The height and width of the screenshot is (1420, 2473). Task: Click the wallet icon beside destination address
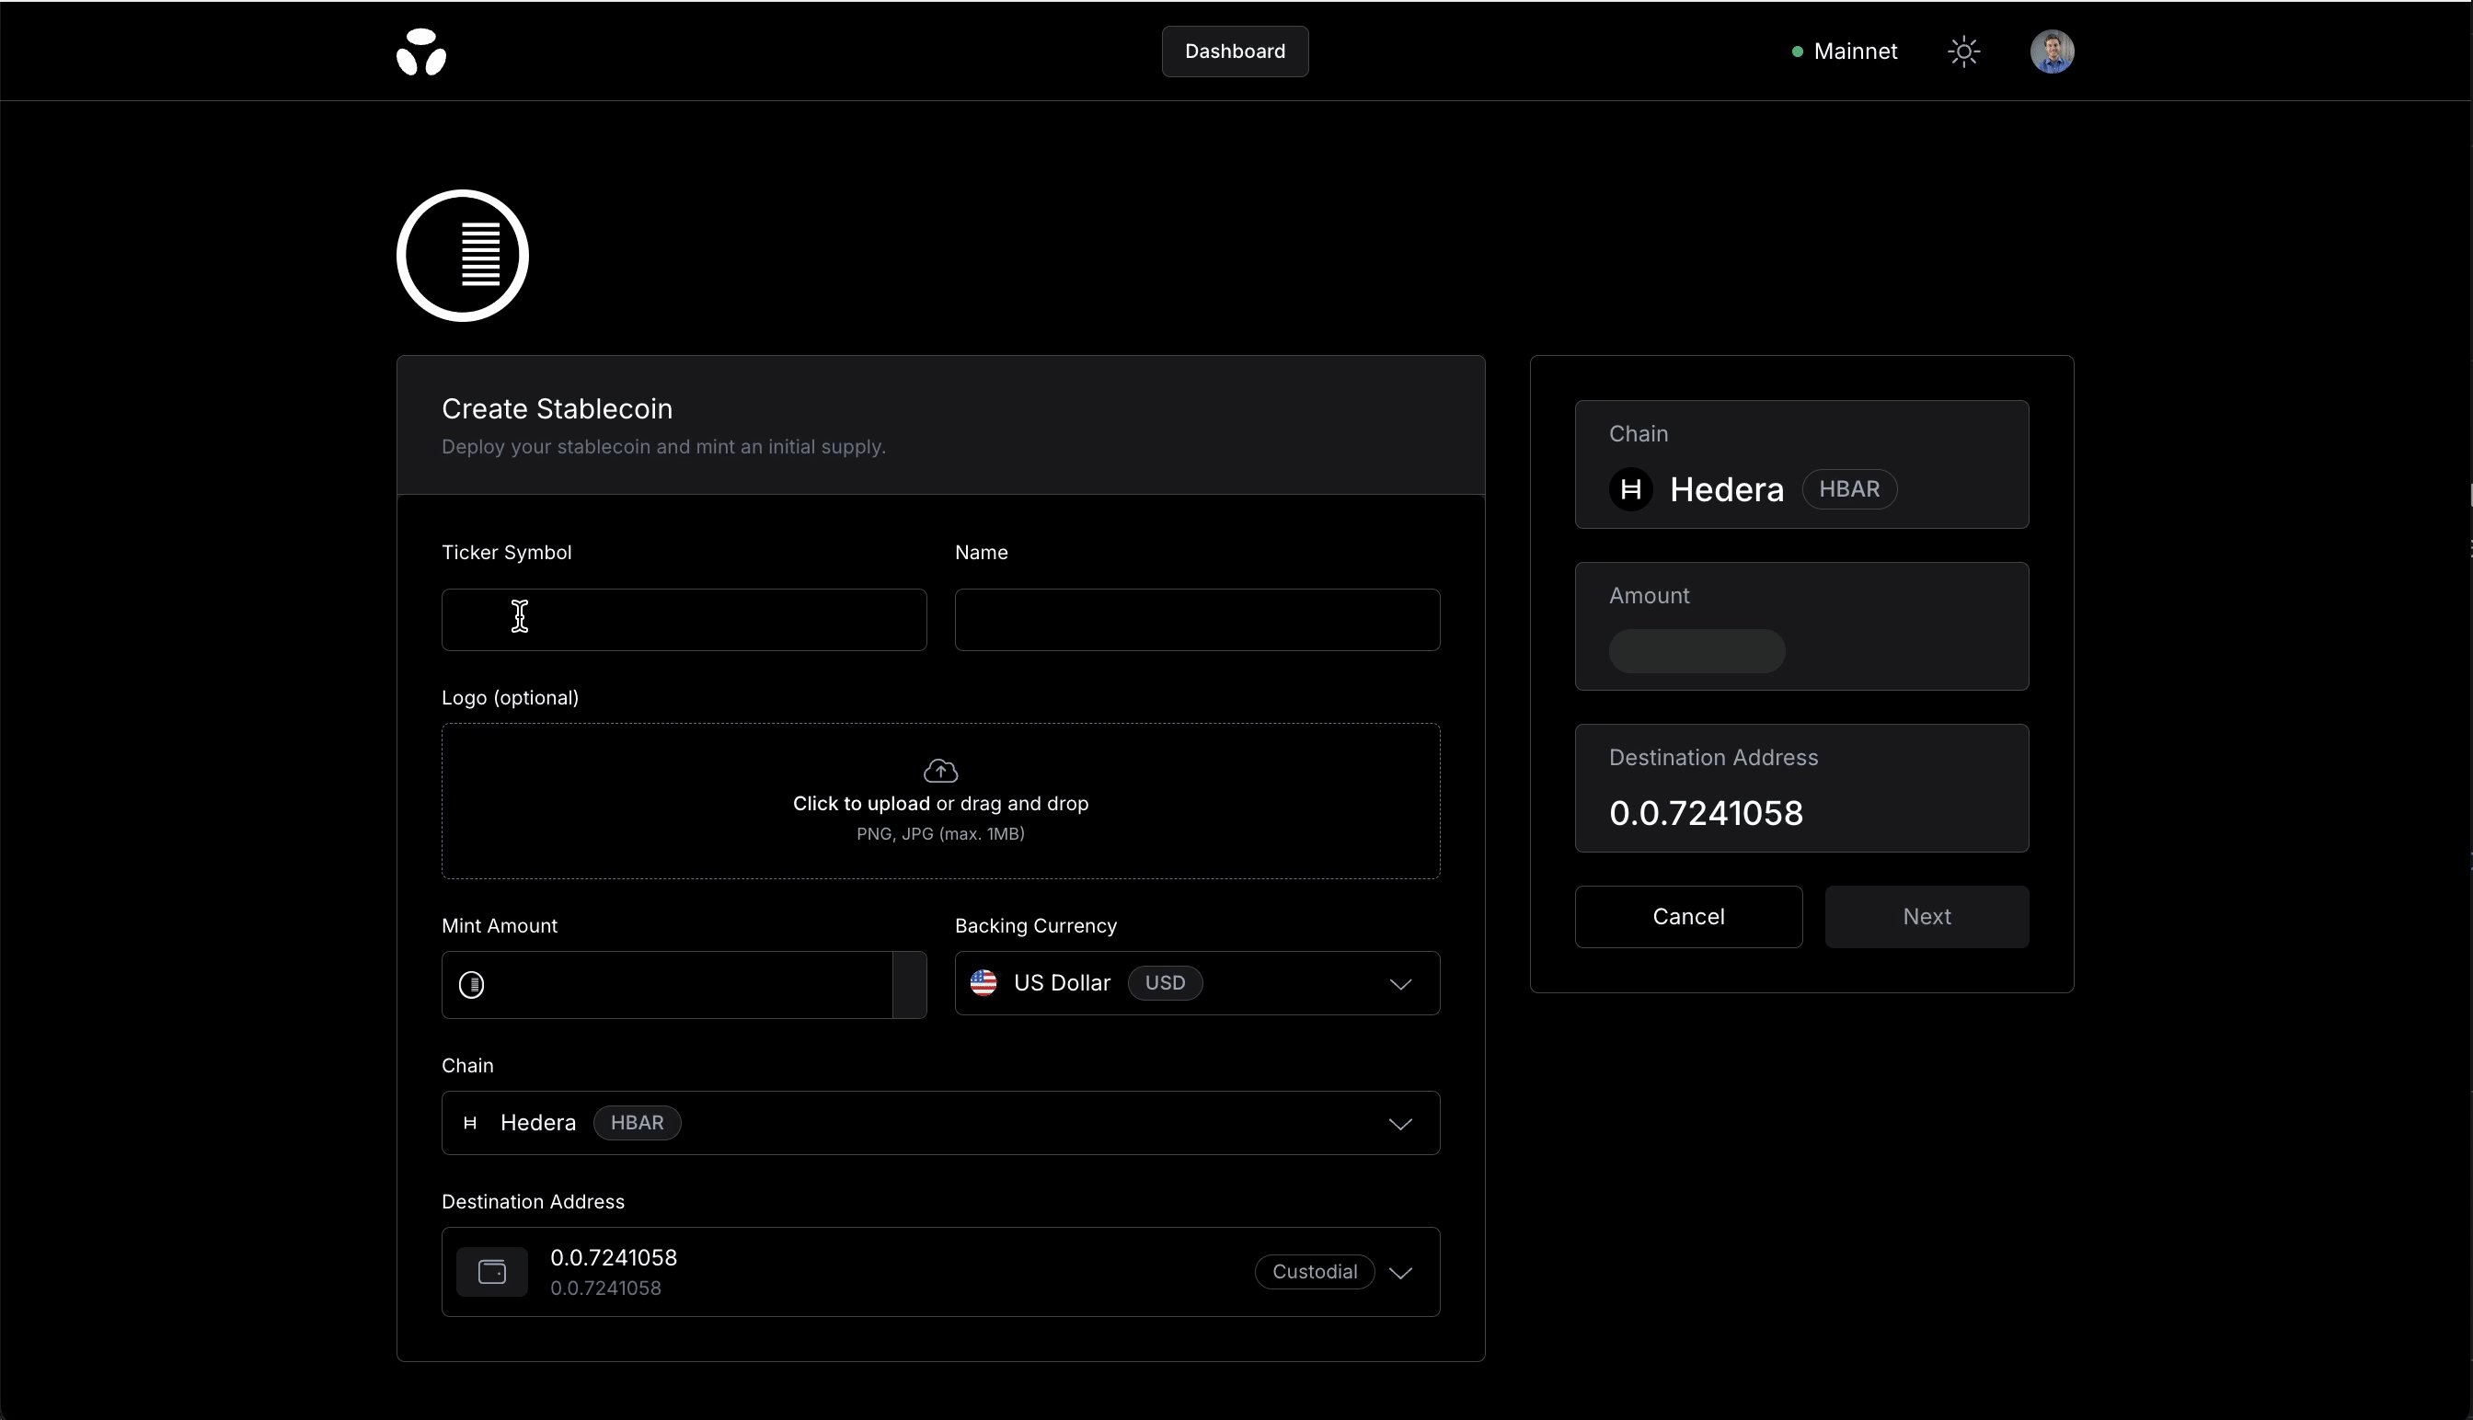point(492,1272)
